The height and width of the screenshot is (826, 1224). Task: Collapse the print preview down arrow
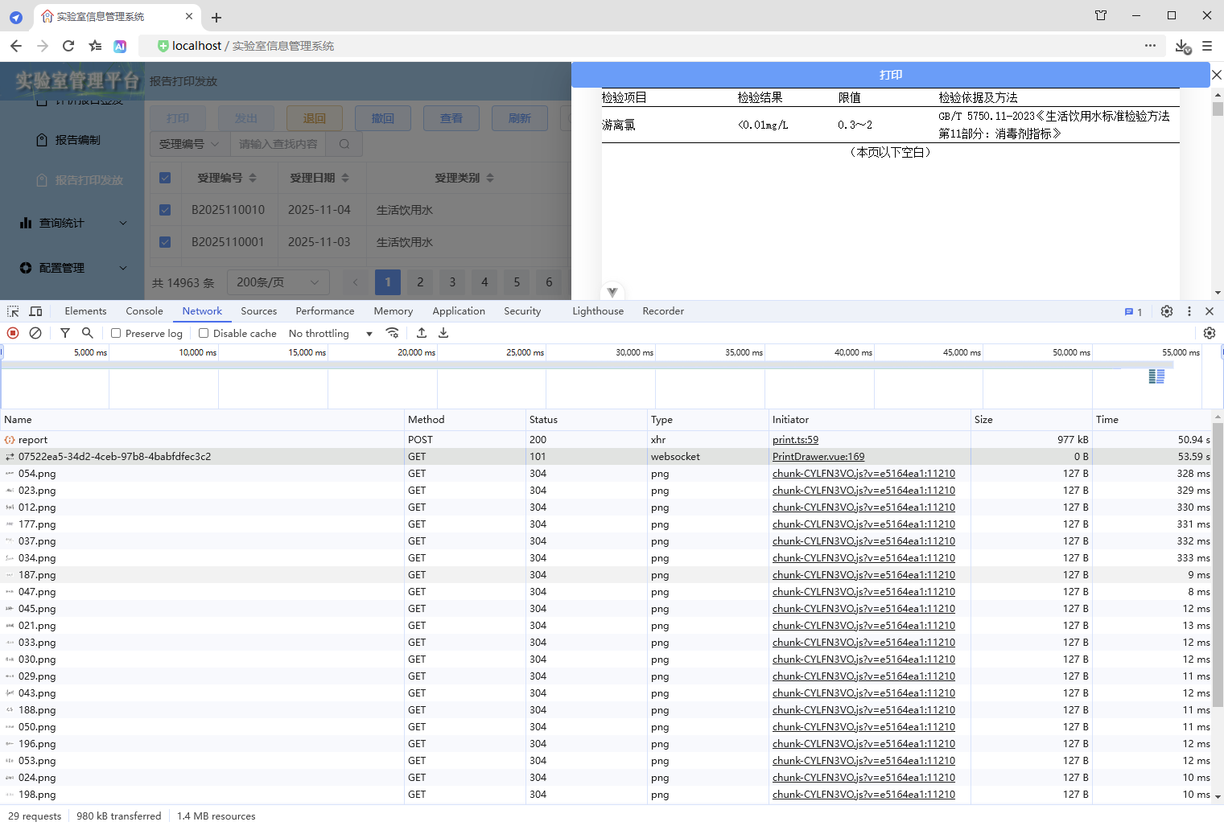pyautogui.click(x=612, y=292)
